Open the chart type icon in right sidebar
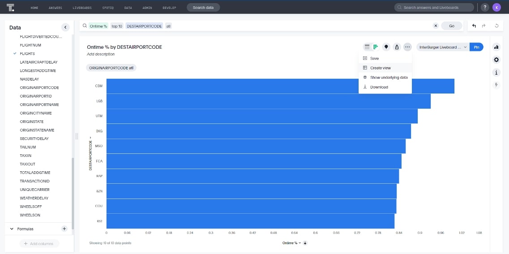The width and height of the screenshot is (509, 254). [x=496, y=47]
